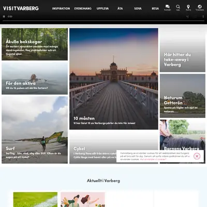Open the Åkulla bokskogar card

[x=35, y=45]
